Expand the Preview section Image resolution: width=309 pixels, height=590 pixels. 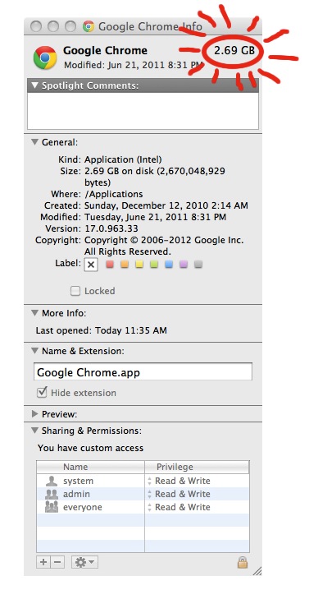tap(35, 414)
